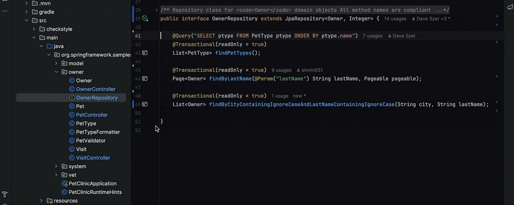Open the OwnerController class in the tree
This screenshot has height=205, width=514.
pyautogui.click(x=95, y=89)
